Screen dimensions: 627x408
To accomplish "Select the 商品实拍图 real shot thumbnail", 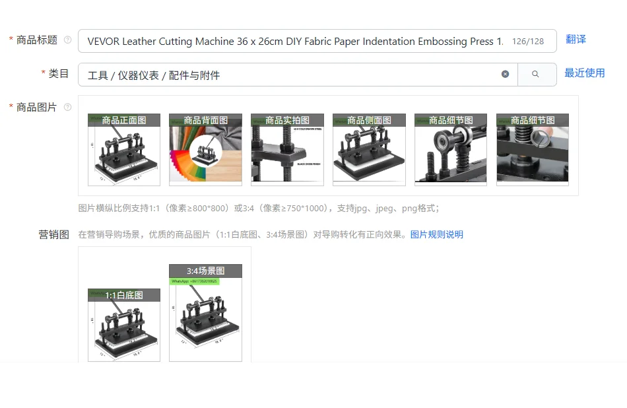I will tap(287, 149).
